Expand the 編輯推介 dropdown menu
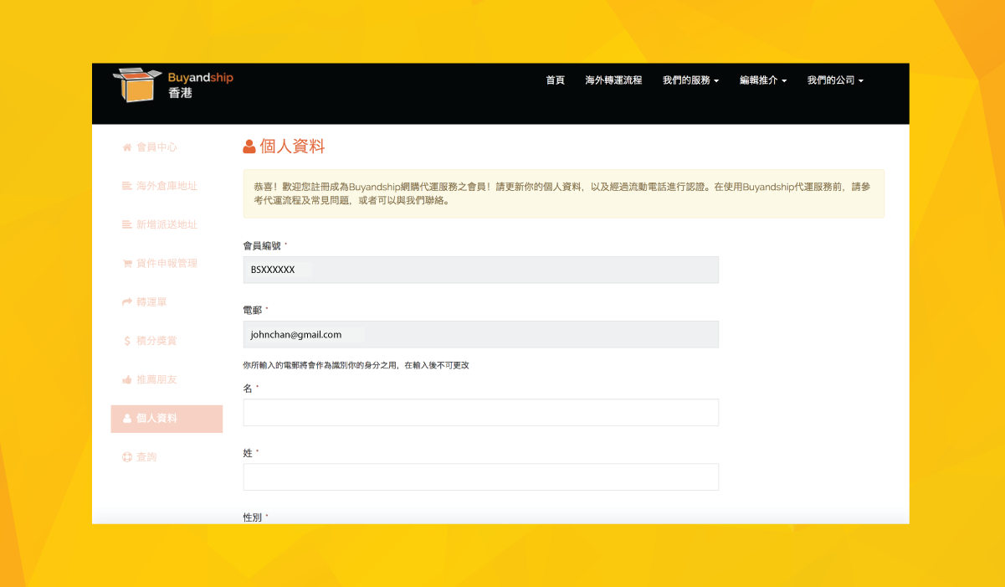The image size is (1005, 587). point(762,80)
